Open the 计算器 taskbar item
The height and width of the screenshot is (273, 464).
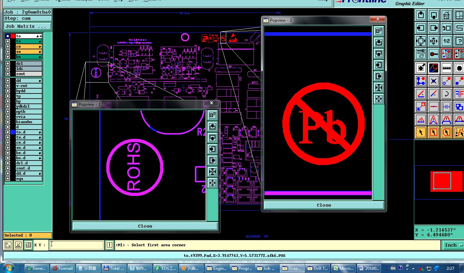coord(88,268)
